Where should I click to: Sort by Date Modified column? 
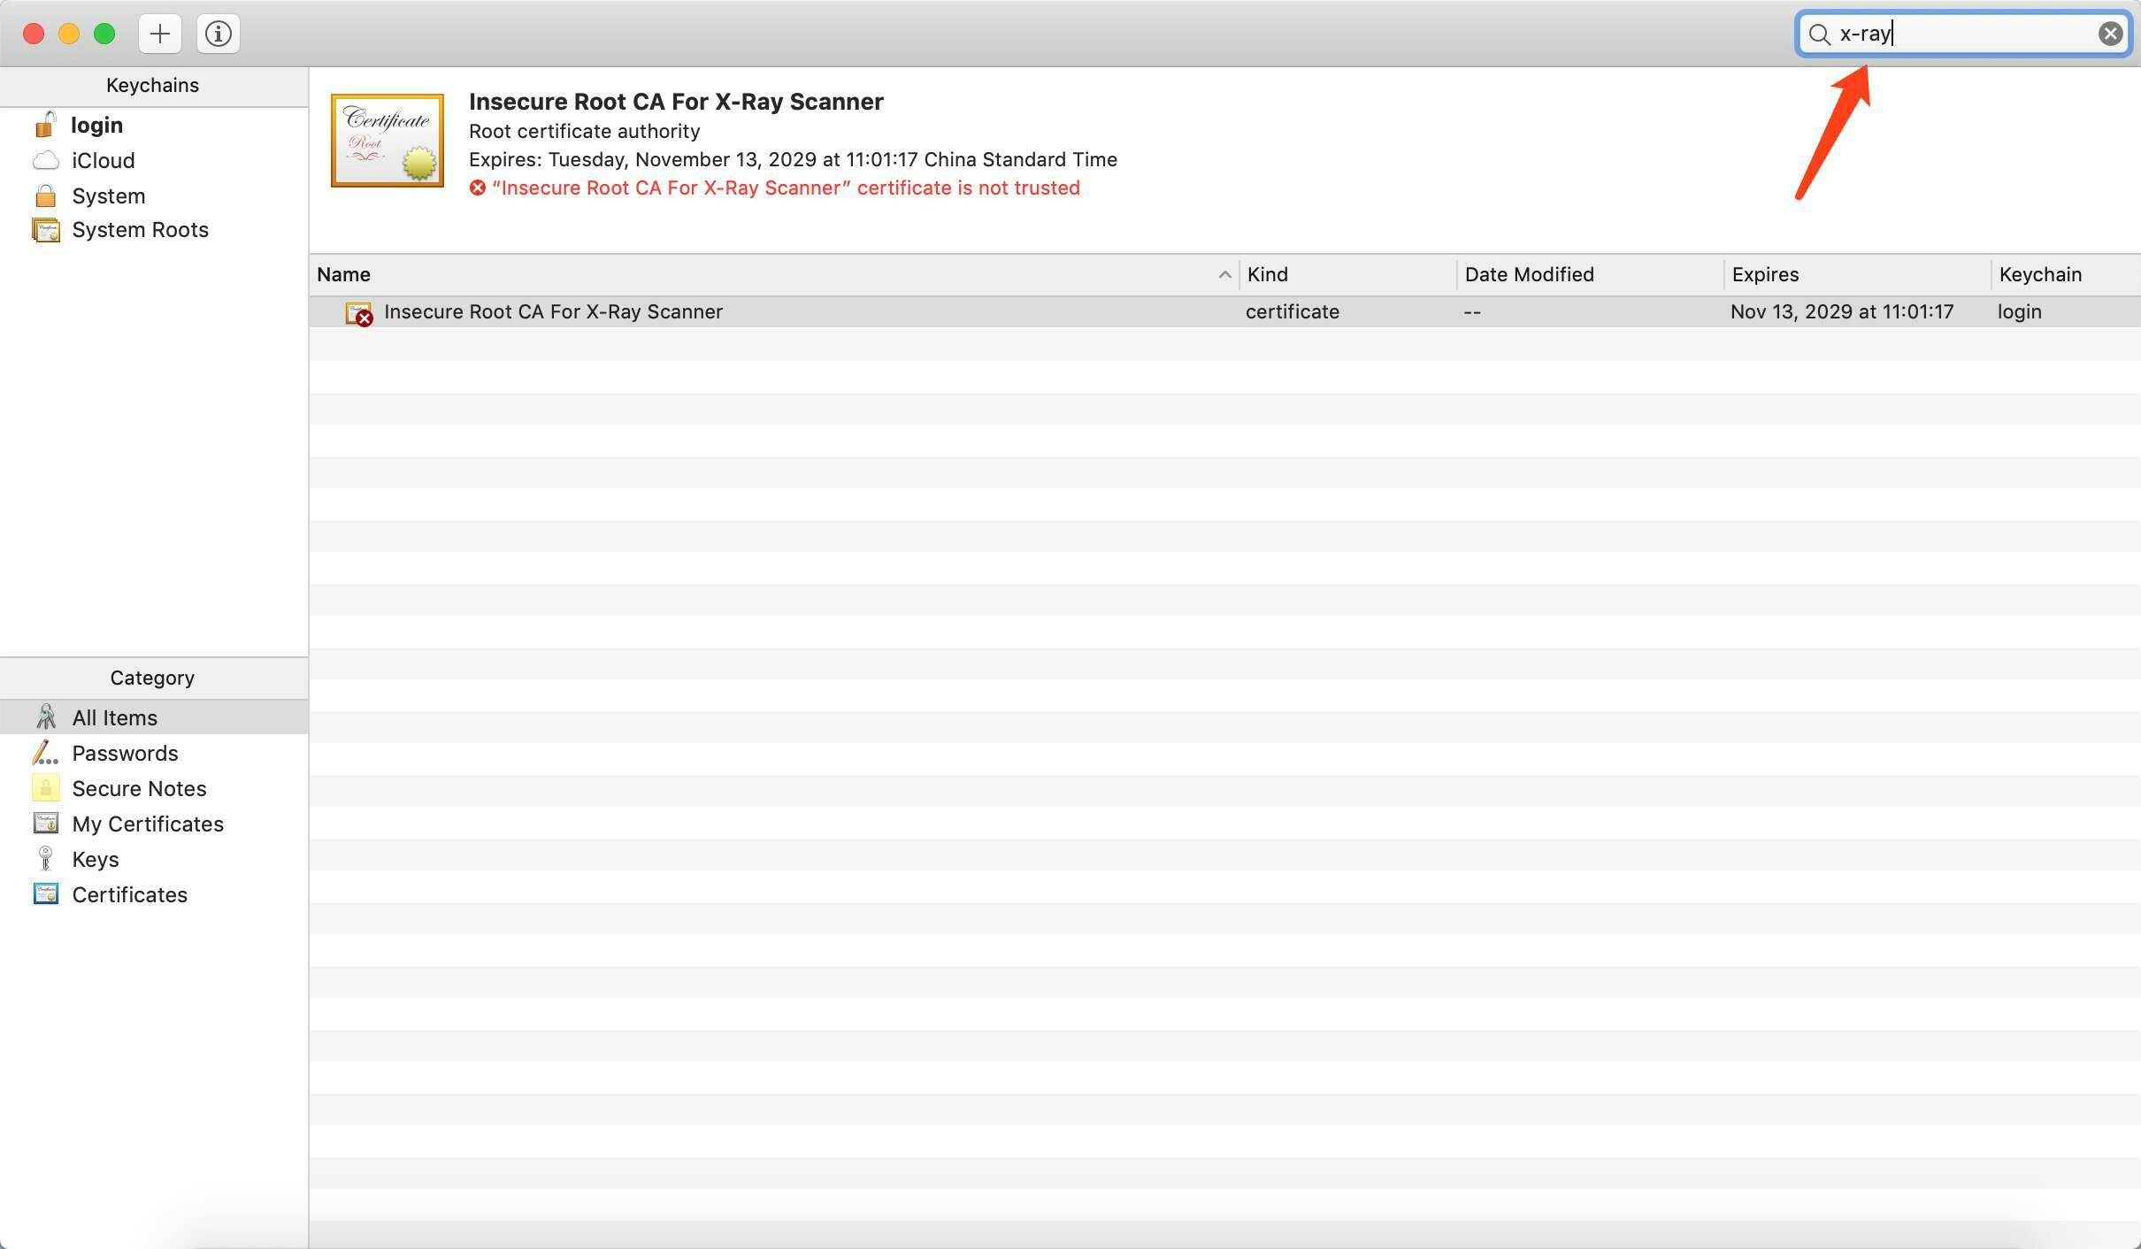tap(1529, 274)
